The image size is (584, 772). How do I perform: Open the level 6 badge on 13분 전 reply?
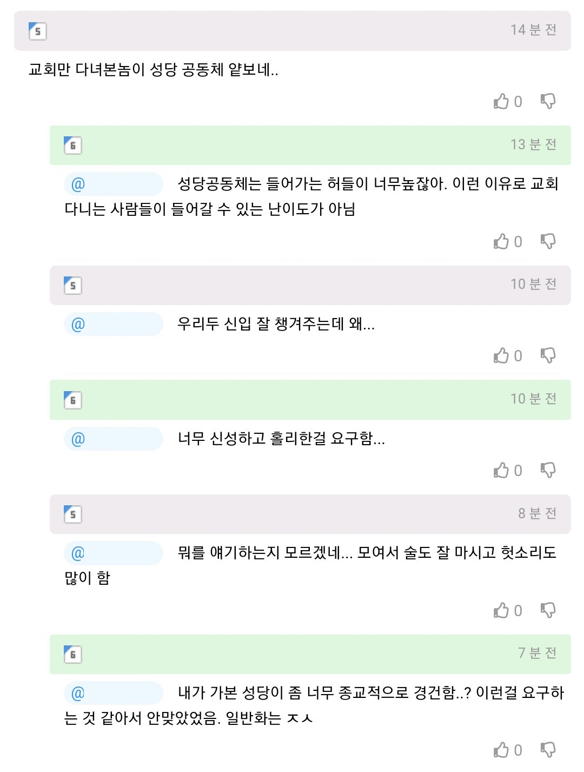coord(73,146)
